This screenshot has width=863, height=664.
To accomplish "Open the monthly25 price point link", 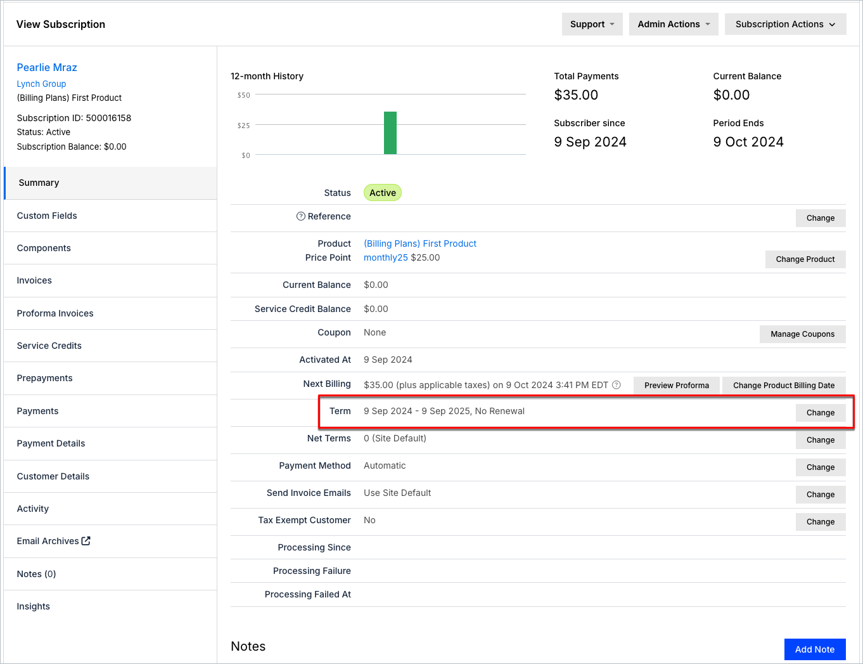I will click(x=386, y=257).
